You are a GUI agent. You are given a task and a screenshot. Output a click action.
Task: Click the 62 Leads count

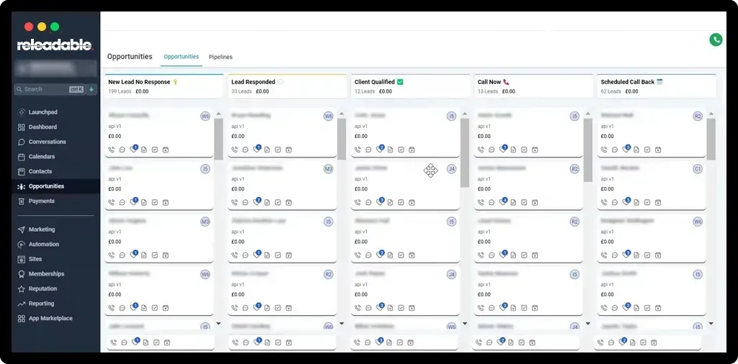611,91
